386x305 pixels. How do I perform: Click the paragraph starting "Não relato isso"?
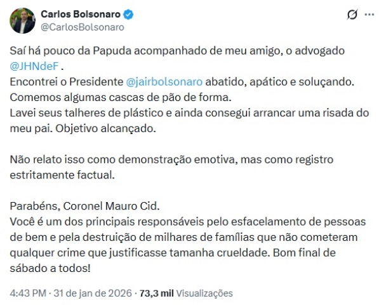[x=171, y=159]
